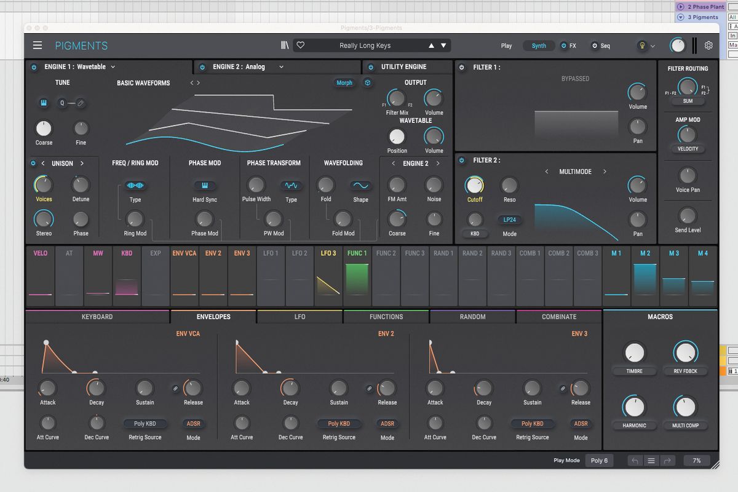Click the pencil edit icon beside the Q control
The width and height of the screenshot is (738, 492).
coord(82,103)
